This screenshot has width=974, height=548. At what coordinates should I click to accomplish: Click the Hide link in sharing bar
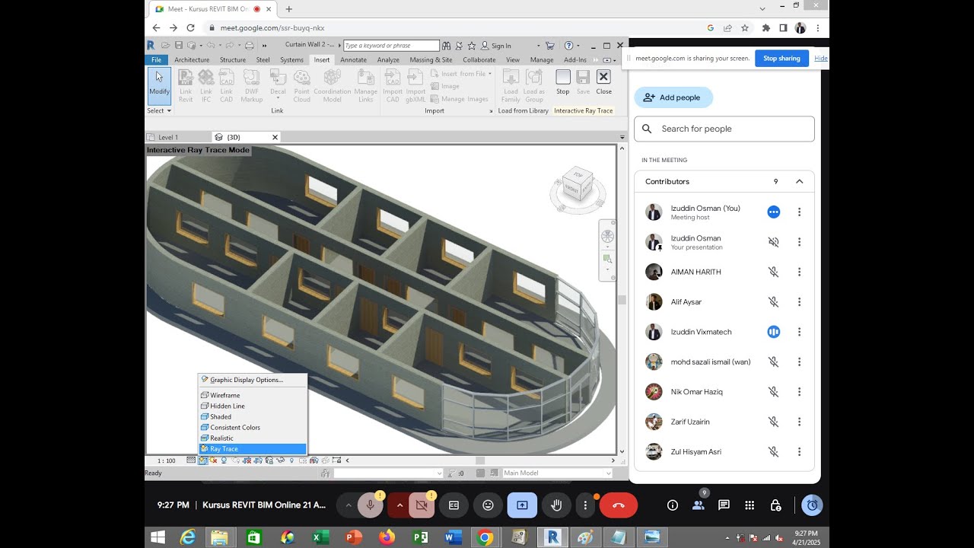[821, 59]
